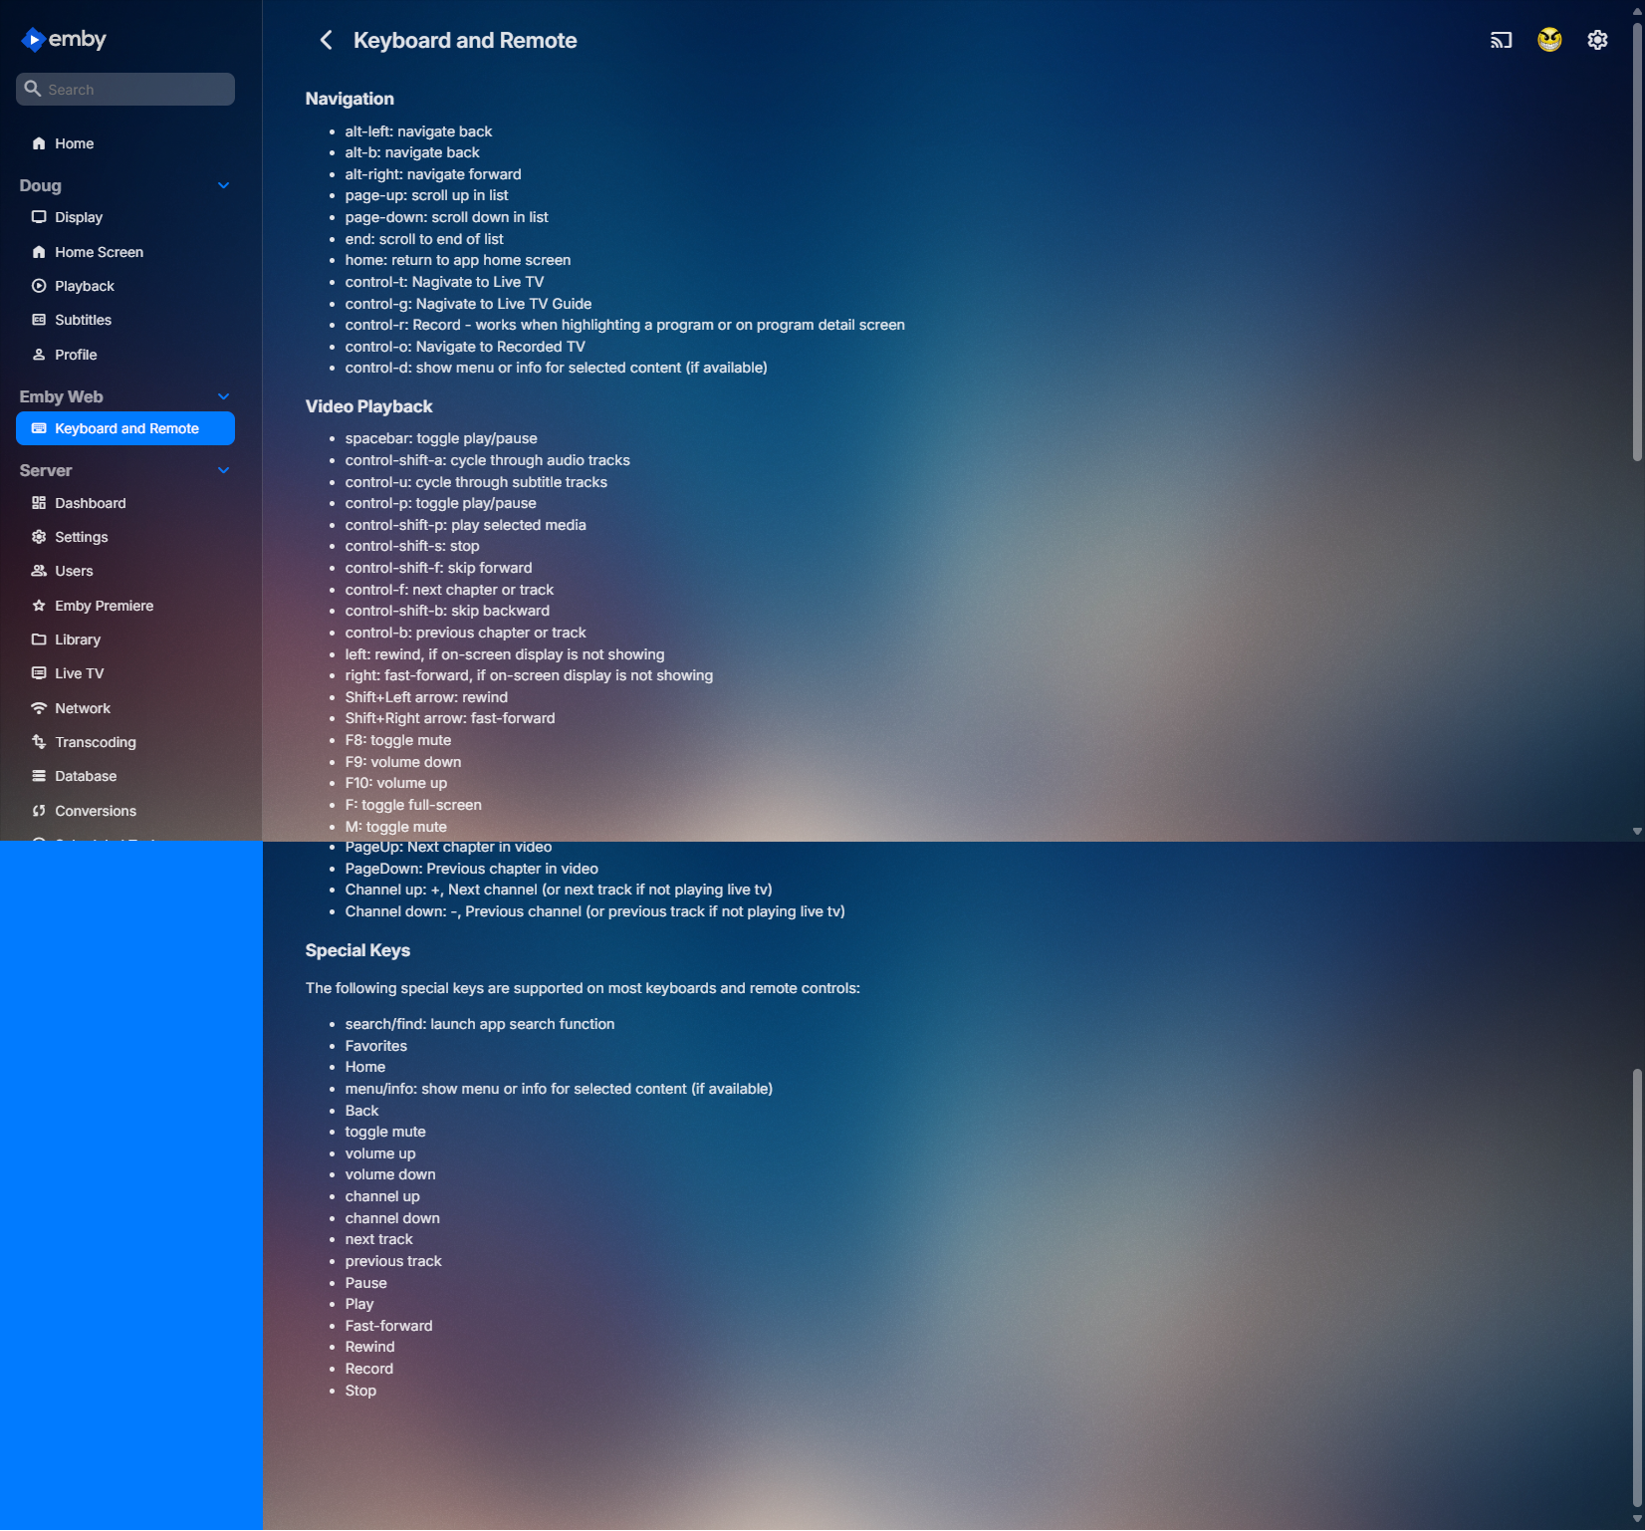Open the user avatar menu
The height and width of the screenshot is (1531, 1645).
[1549, 40]
